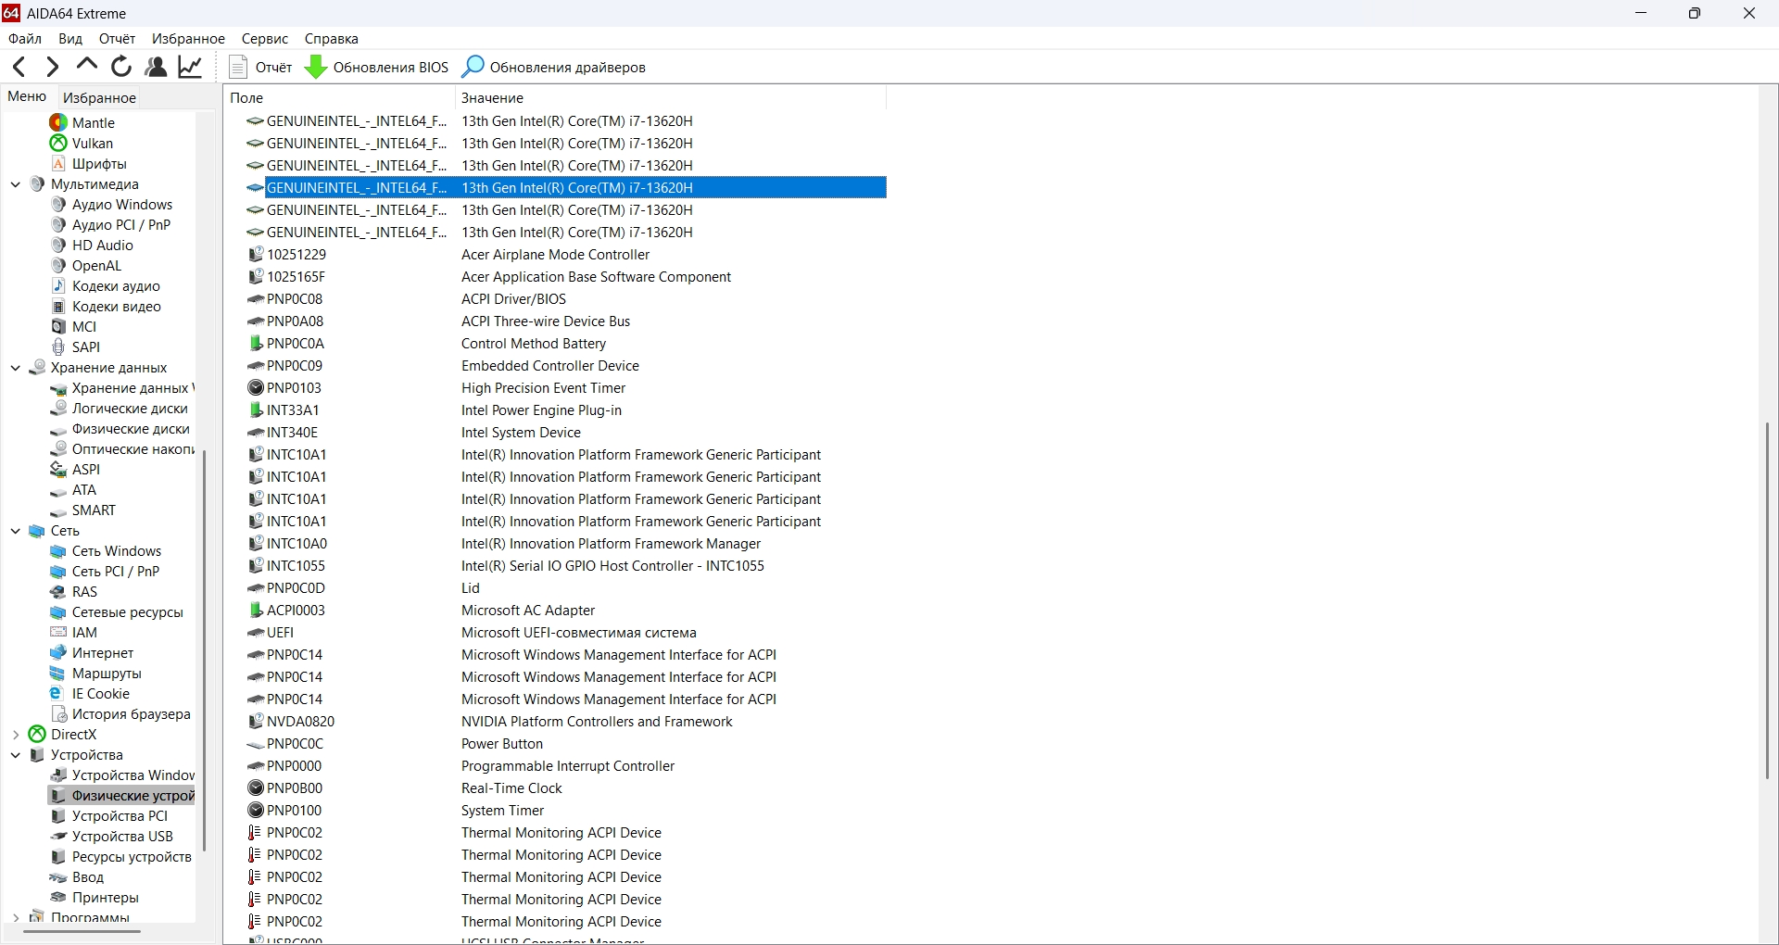Open Устройства PCI tree item
The image size is (1779, 945).
(109, 816)
